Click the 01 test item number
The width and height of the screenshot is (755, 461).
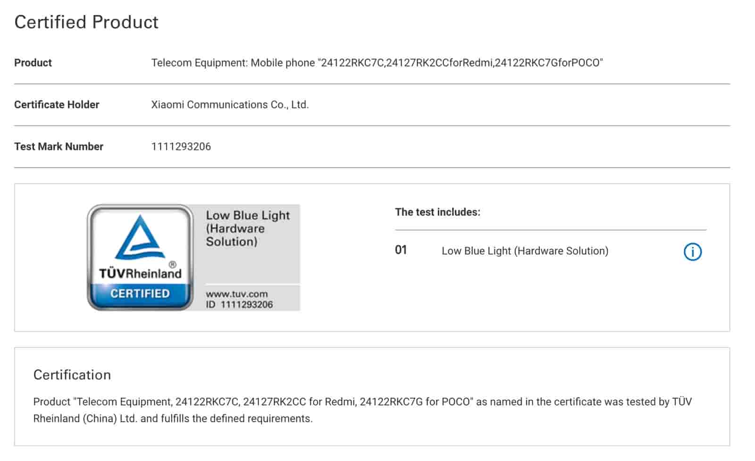[401, 250]
